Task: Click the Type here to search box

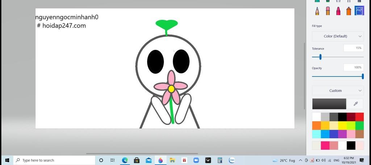Action: (x=54, y=160)
